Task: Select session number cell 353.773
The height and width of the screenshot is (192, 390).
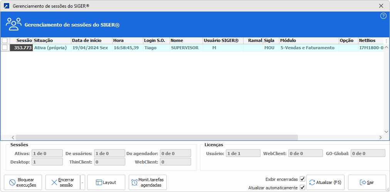Action: [x=22, y=48]
